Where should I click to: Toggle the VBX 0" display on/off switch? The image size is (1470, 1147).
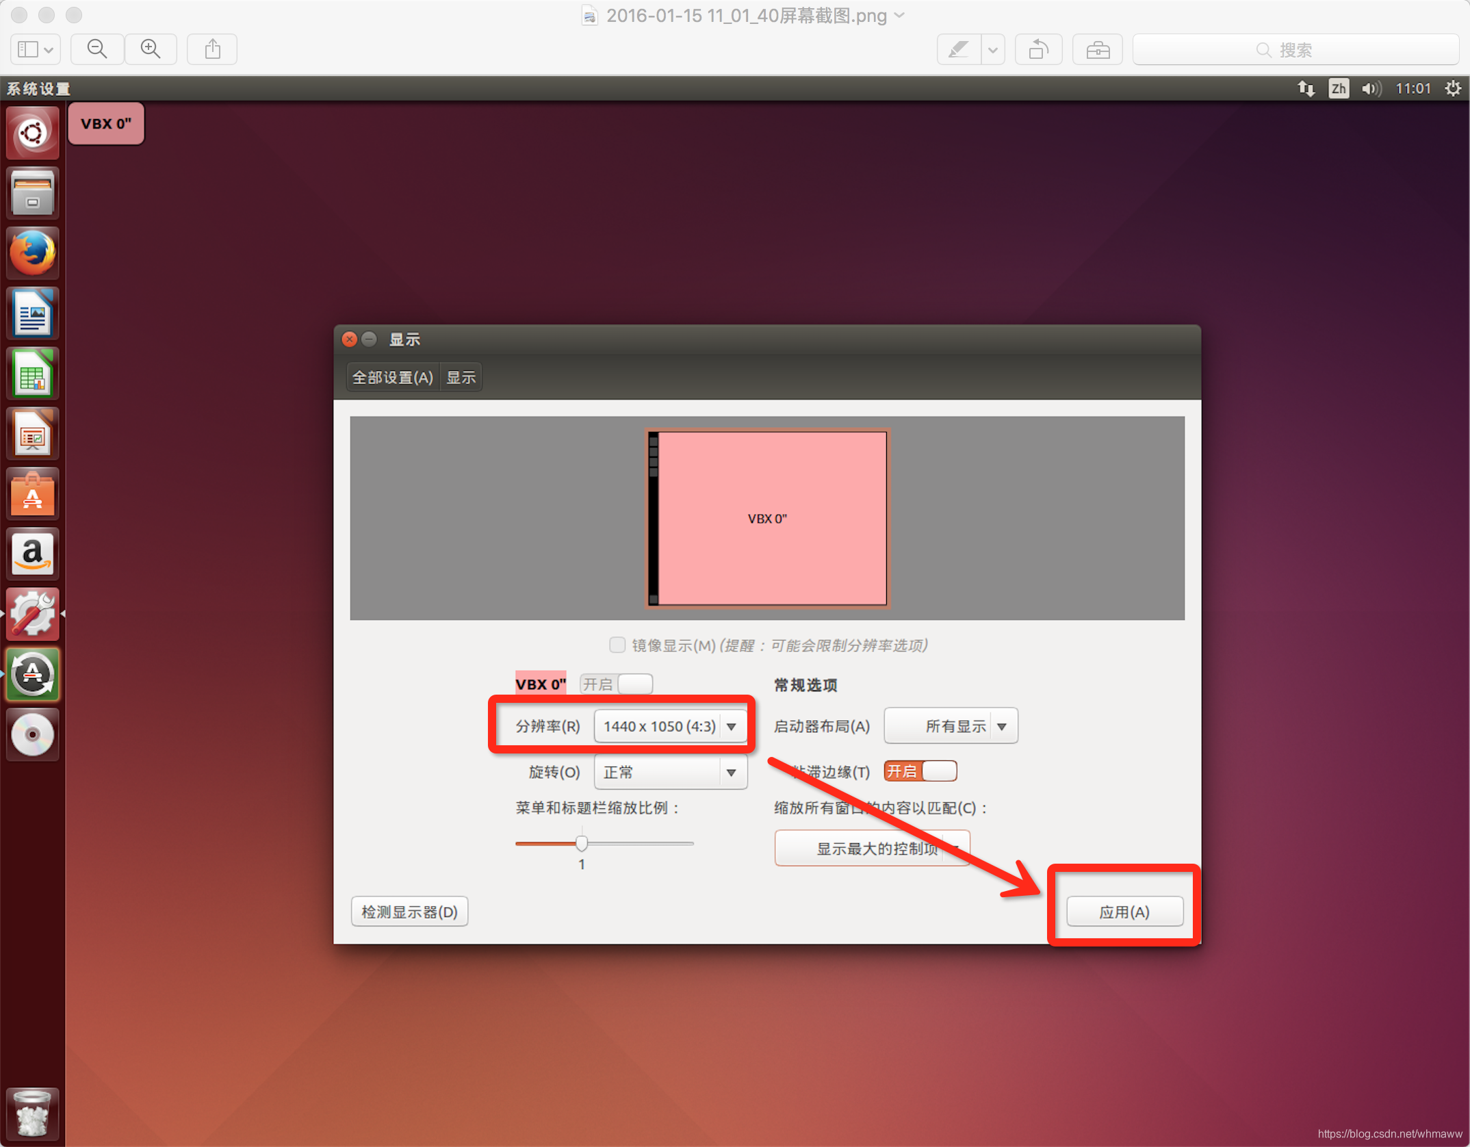pyautogui.click(x=616, y=684)
